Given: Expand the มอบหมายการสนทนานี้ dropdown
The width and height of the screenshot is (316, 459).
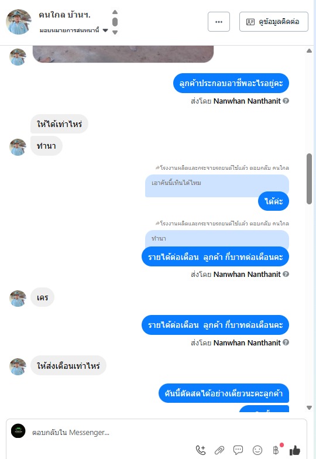Looking at the screenshot, I should pyautogui.click(x=105, y=30).
